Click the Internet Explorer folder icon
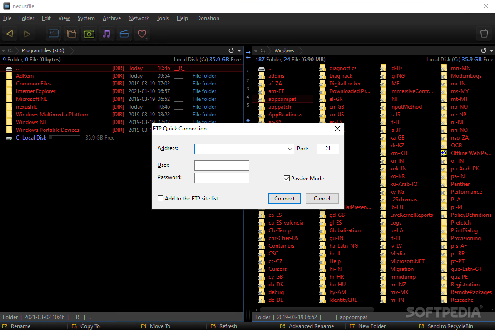 coord(10,91)
